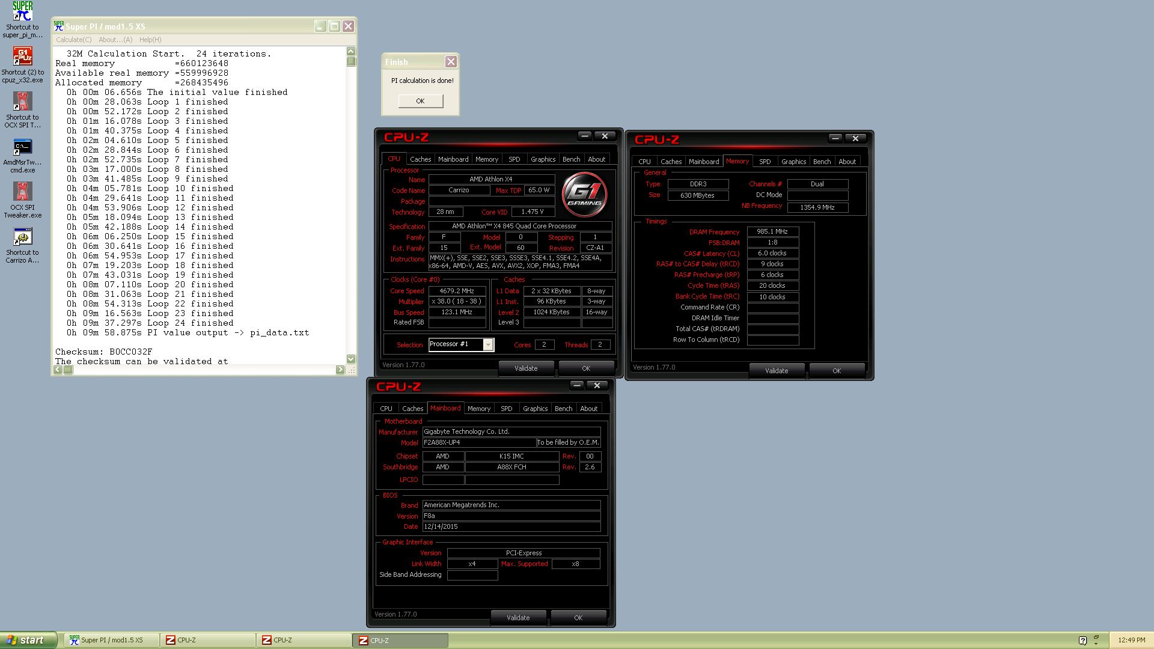
Task: Open Caches tab in CPU window of CPU-Z
Action: coord(420,159)
